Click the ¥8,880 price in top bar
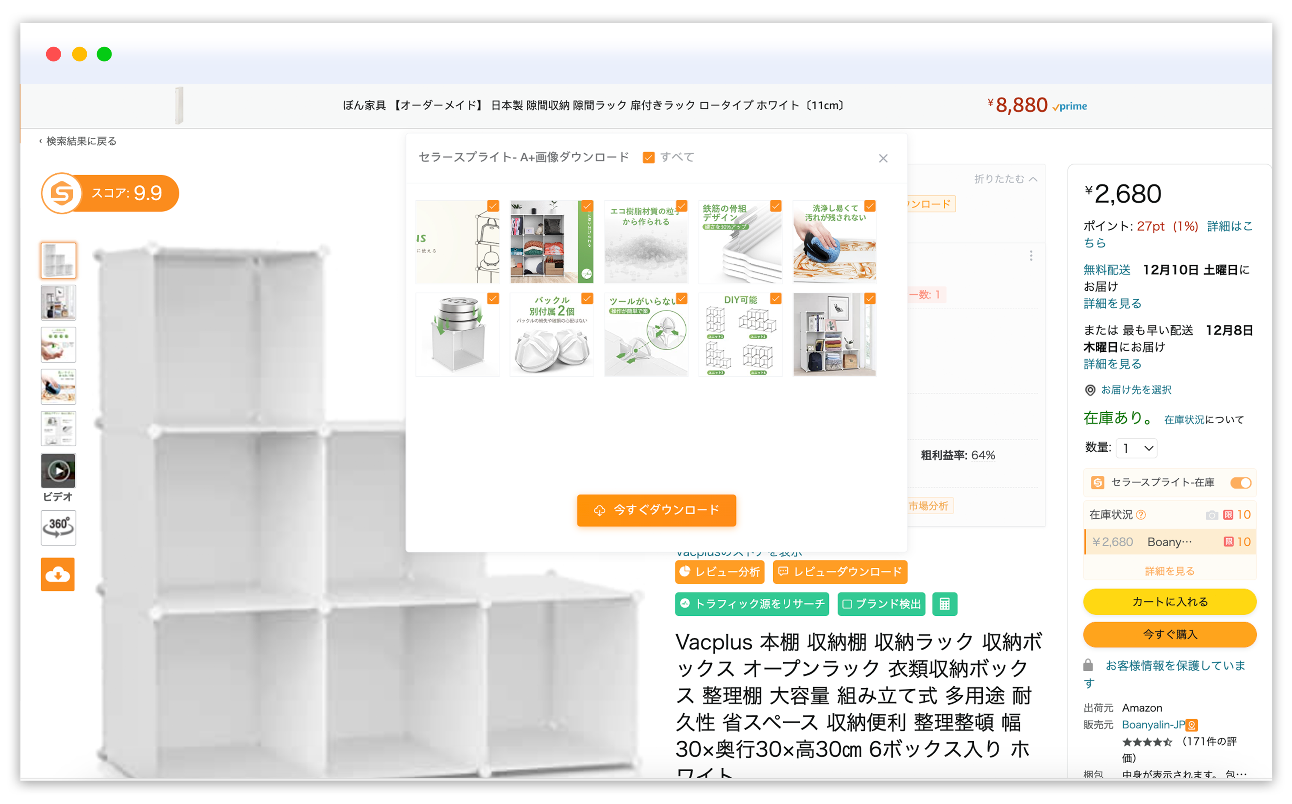The width and height of the screenshot is (1292, 804). pyautogui.click(x=1017, y=105)
